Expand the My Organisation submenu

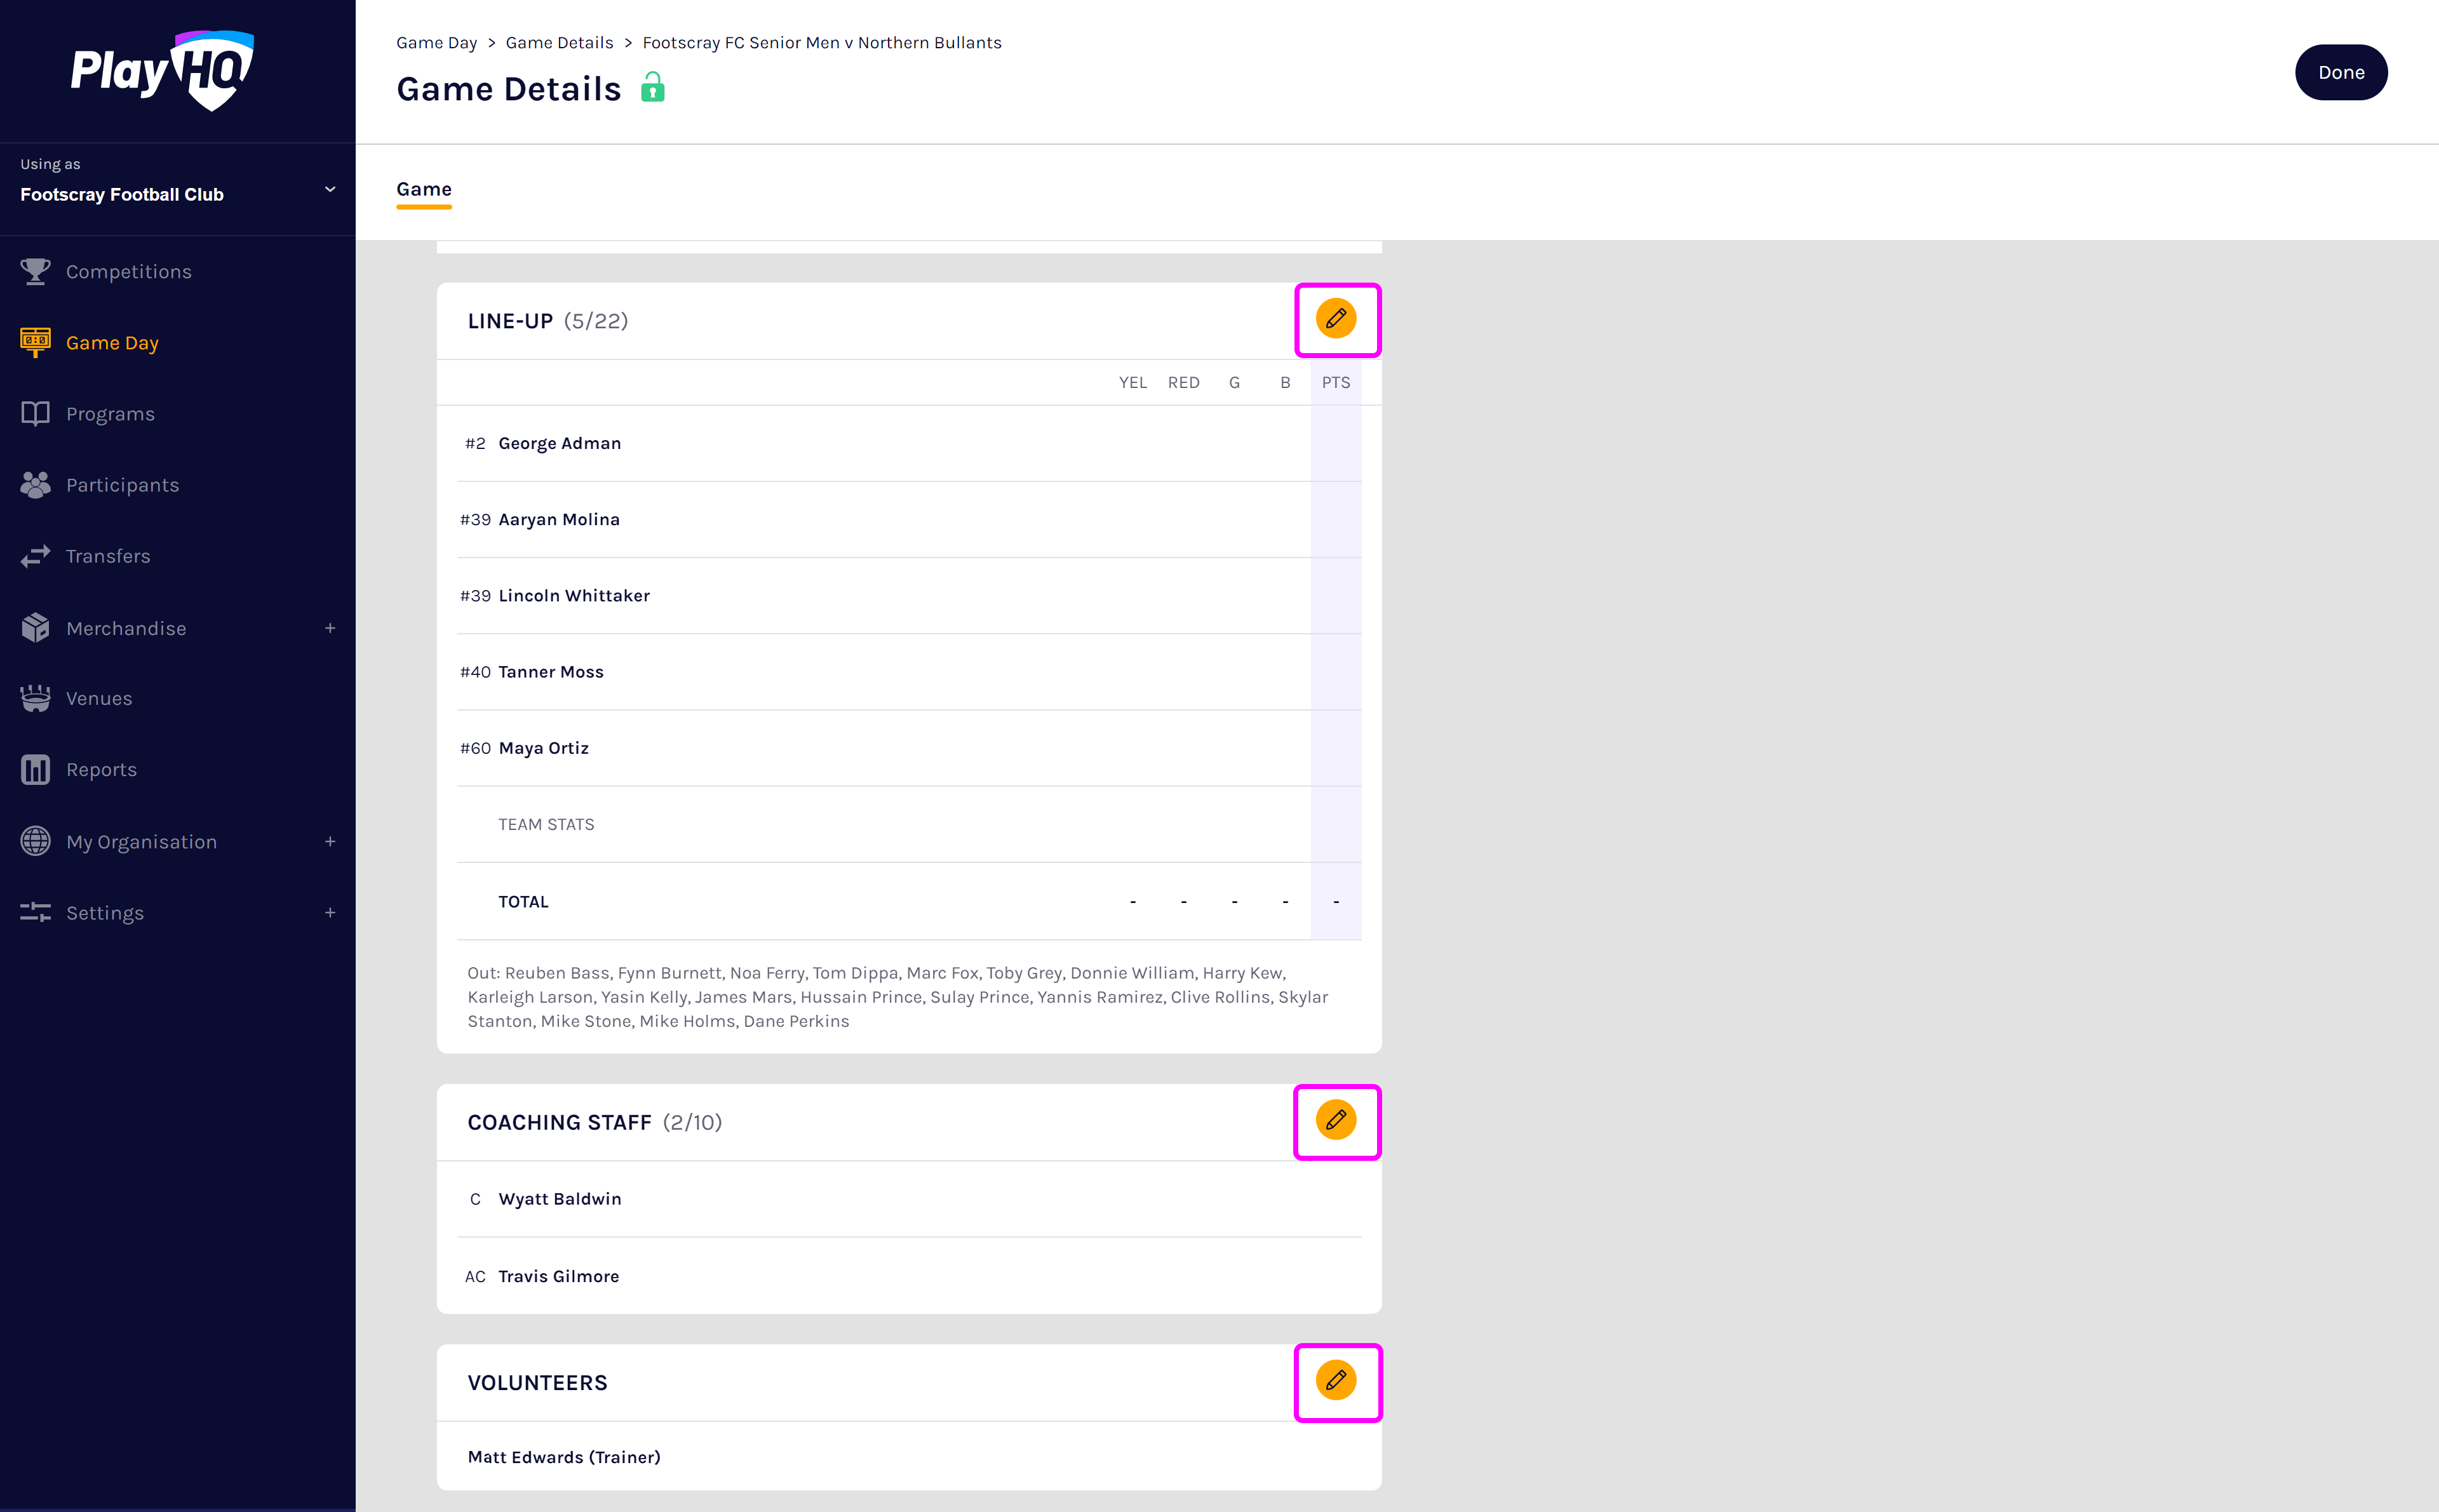click(x=330, y=842)
